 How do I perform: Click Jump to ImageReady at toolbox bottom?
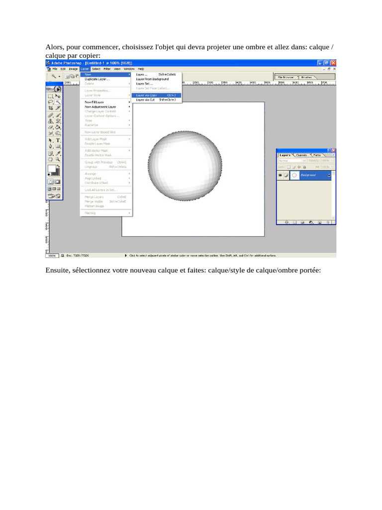[x=54, y=196]
